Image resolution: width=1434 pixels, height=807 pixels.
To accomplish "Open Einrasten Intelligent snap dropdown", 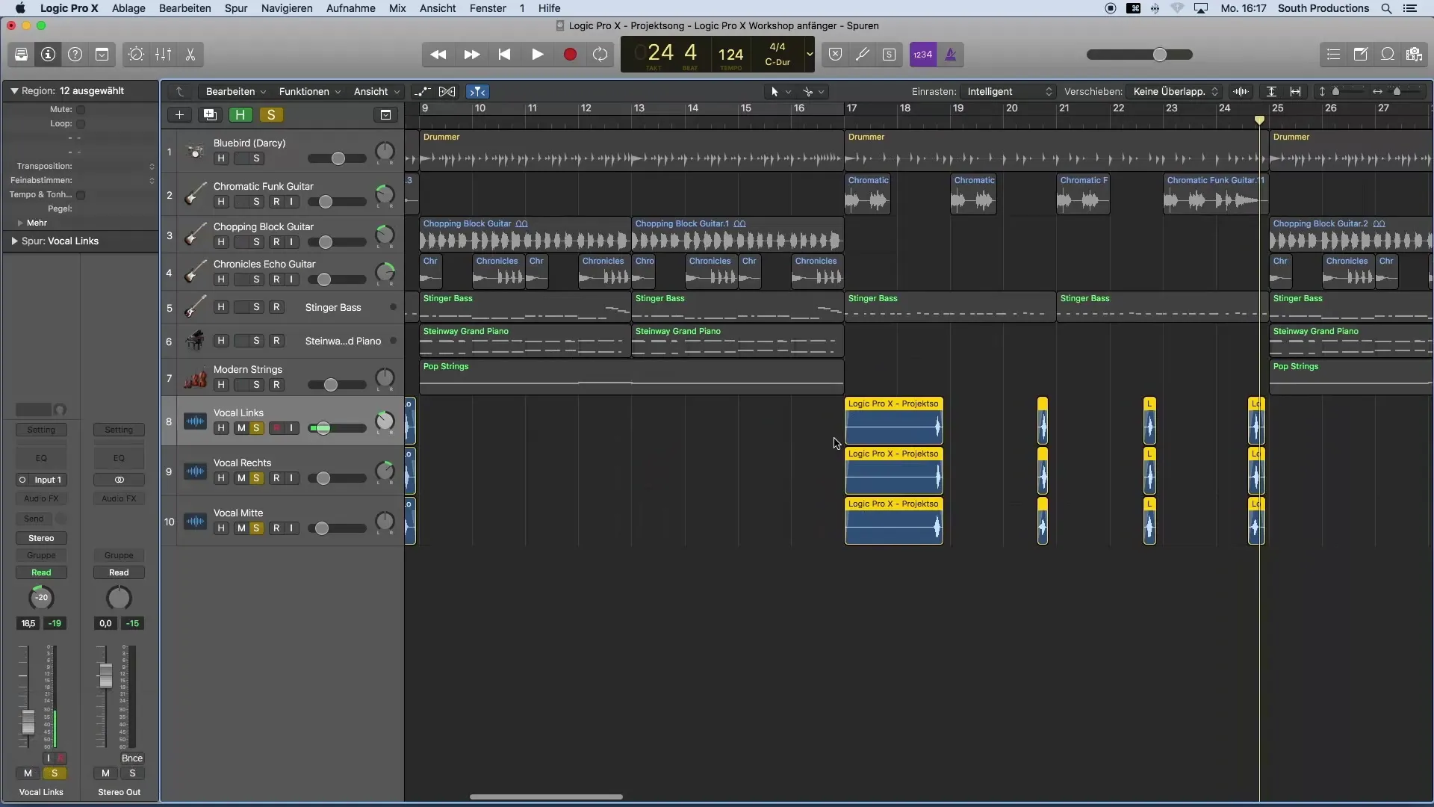I will (x=1008, y=92).
